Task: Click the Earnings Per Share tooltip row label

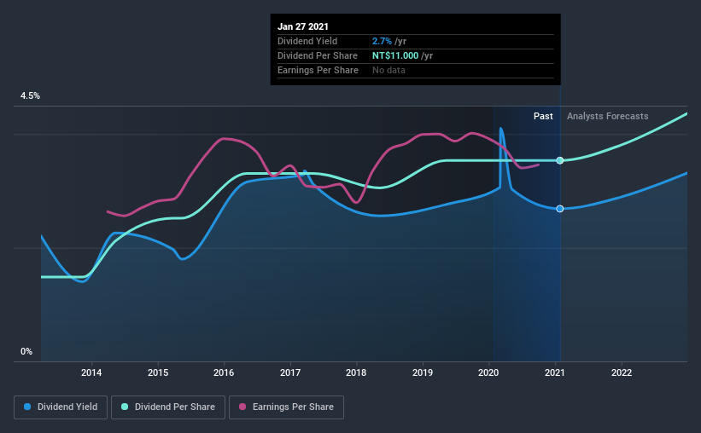Action: tap(318, 70)
